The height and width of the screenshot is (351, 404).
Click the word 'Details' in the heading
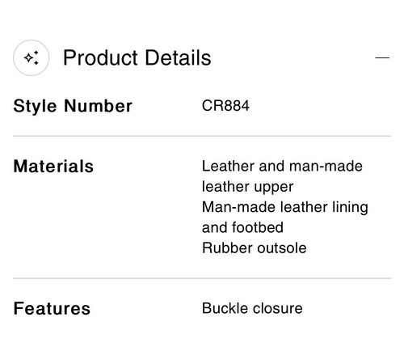point(178,57)
